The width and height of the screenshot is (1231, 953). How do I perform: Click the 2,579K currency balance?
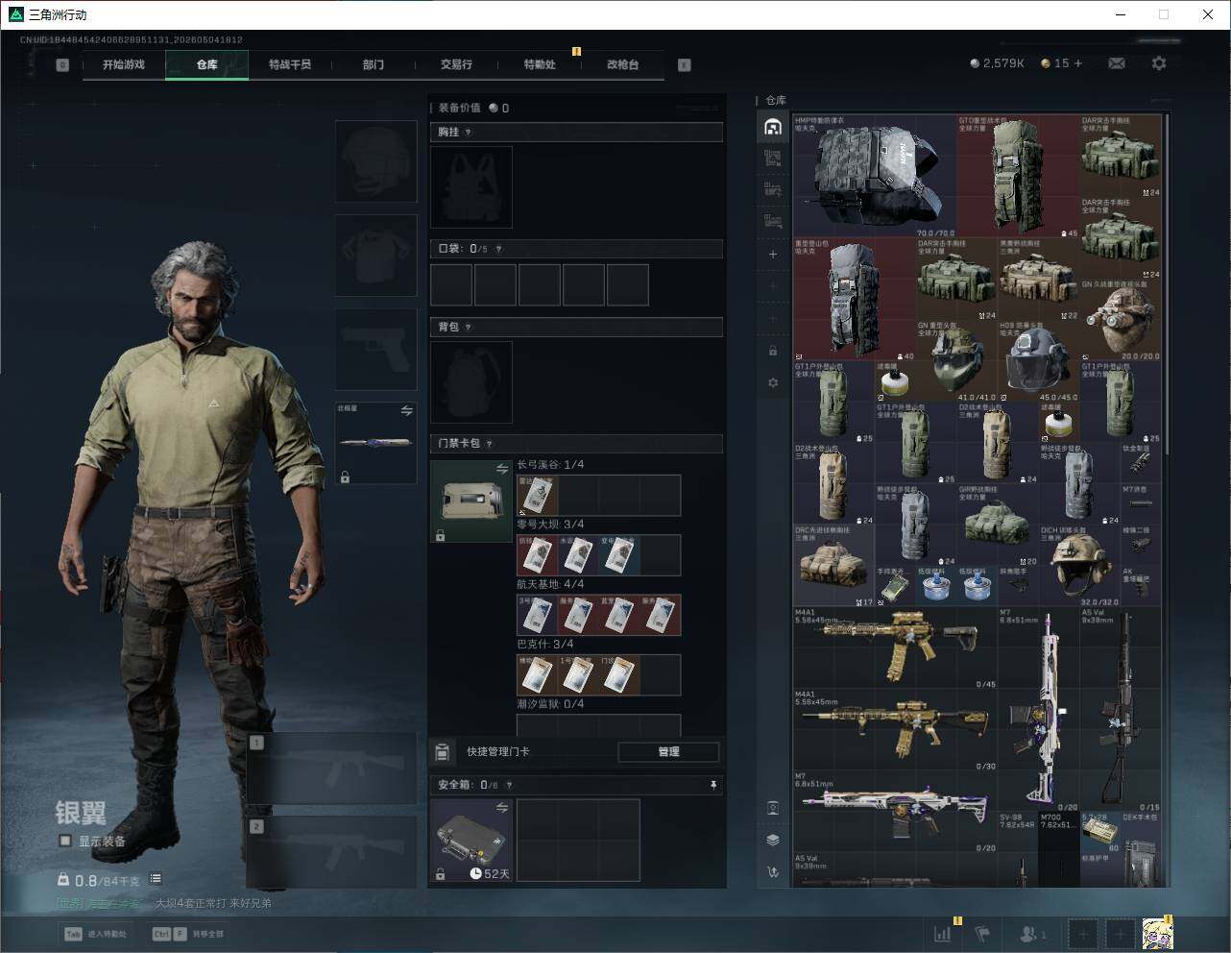[998, 63]
